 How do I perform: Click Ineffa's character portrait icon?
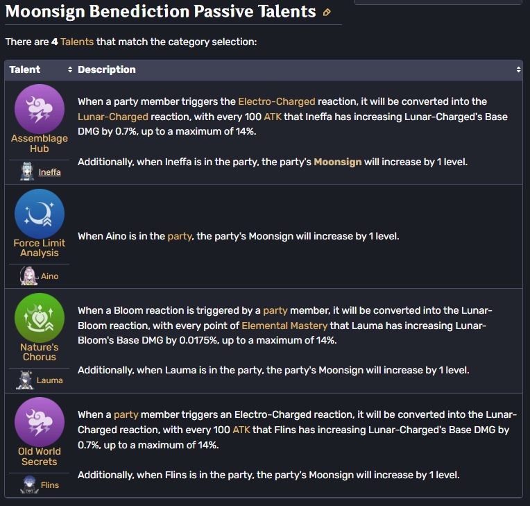(x=27, y=171)
